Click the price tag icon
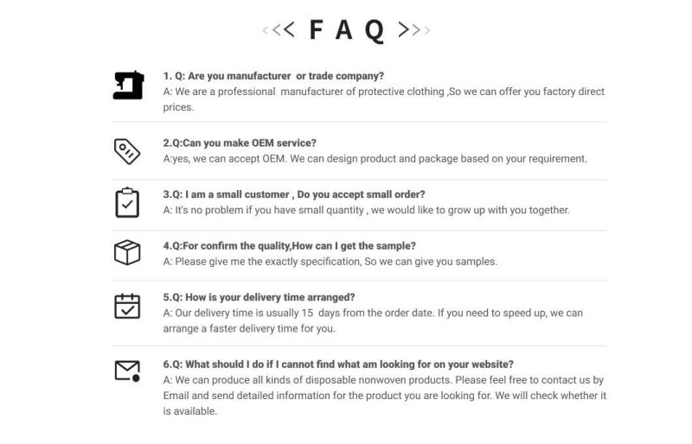The height and width of the screenshot is (444, 692). click(127, 151)
